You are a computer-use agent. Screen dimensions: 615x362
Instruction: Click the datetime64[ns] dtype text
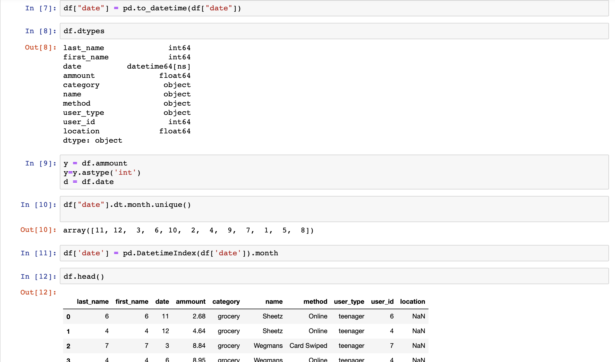(159, 66)
